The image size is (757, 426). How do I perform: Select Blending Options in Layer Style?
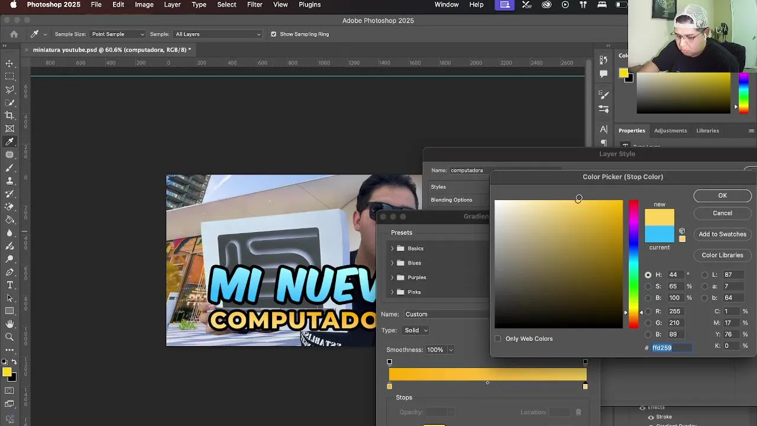point(451,200)
